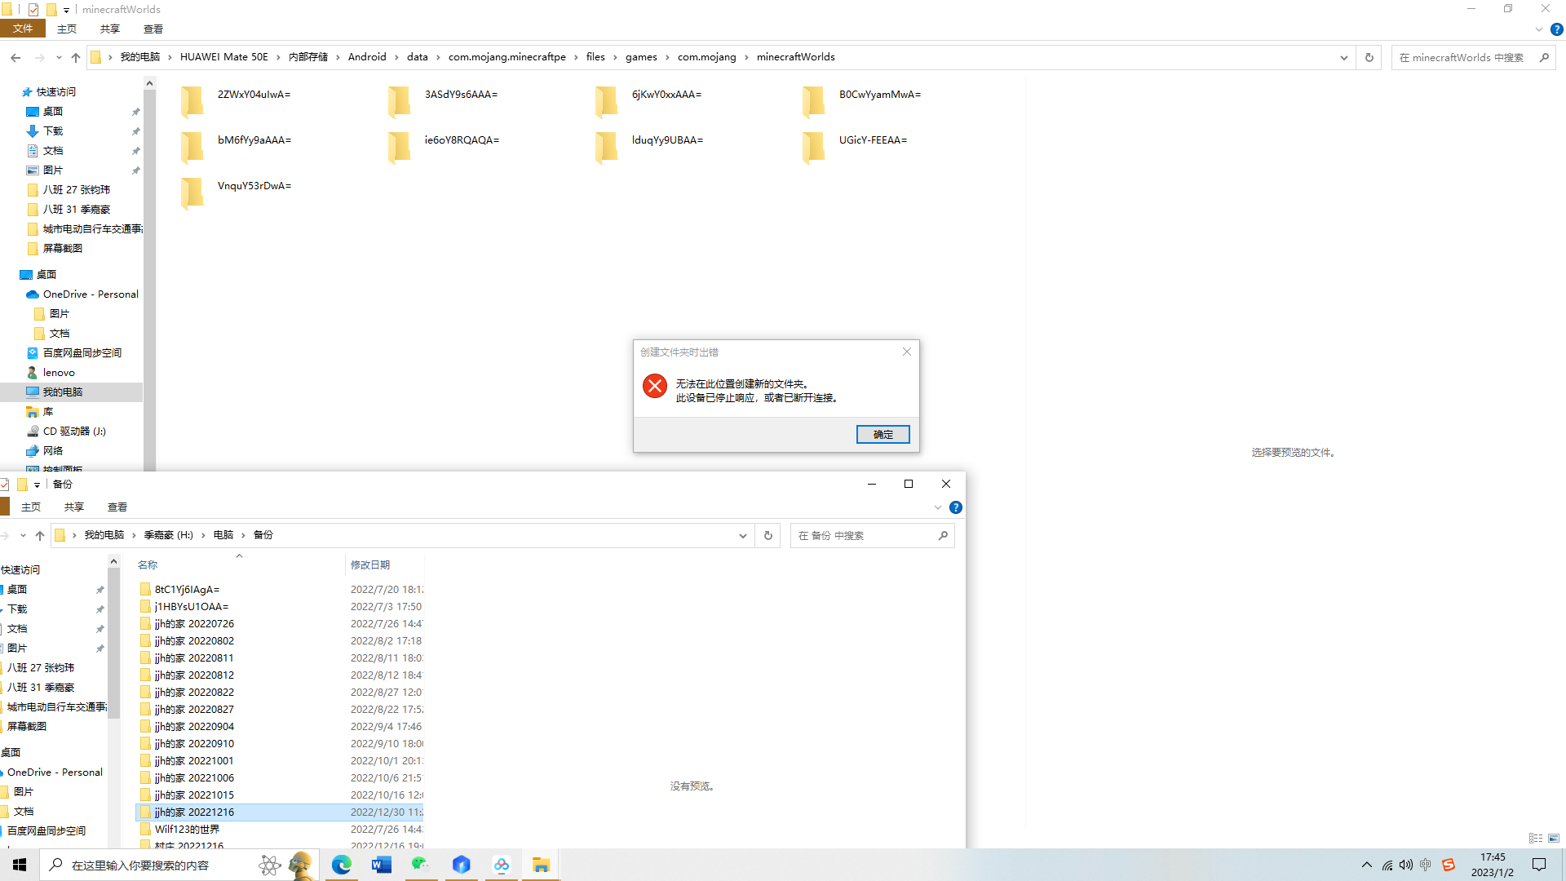Image resolution: width=1566 pixels, height=881 pixels.
Task: Open the recent locations dropdown beside forward arrow
Action: [59, 57]
